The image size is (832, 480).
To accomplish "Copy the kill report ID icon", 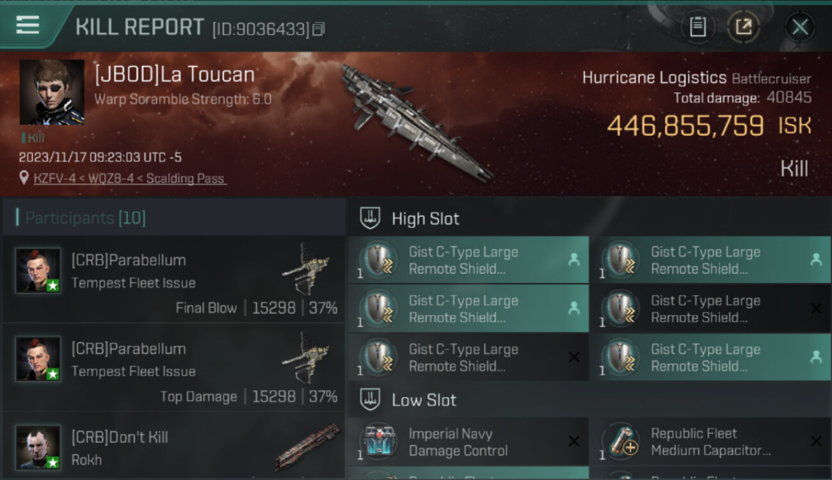I will click(319, 29).
